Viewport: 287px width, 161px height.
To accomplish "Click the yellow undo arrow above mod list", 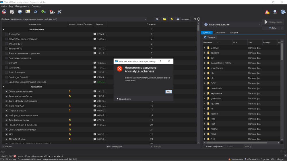I will pyautogui.click(x=172, y=19).
